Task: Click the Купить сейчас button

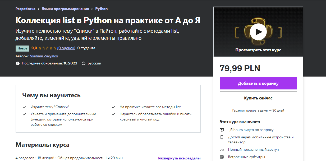Action: [x=258, y=98]
